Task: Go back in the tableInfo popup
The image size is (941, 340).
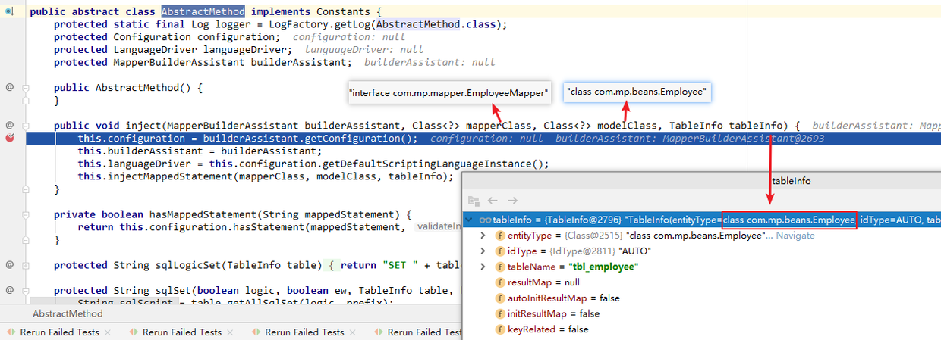Action: (492, 201)
